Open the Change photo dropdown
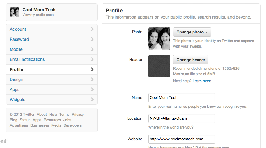266x148 pixels. point(192,32)
